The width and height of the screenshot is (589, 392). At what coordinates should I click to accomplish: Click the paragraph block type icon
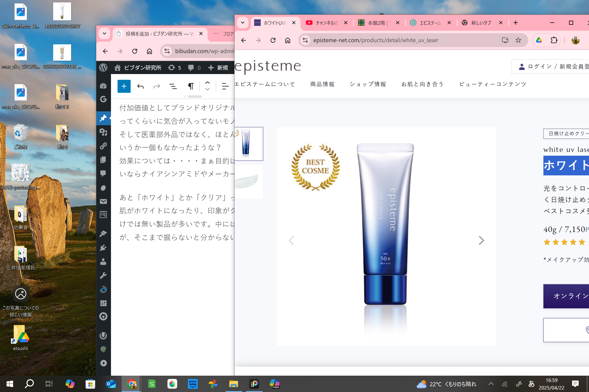coord(191,87)
